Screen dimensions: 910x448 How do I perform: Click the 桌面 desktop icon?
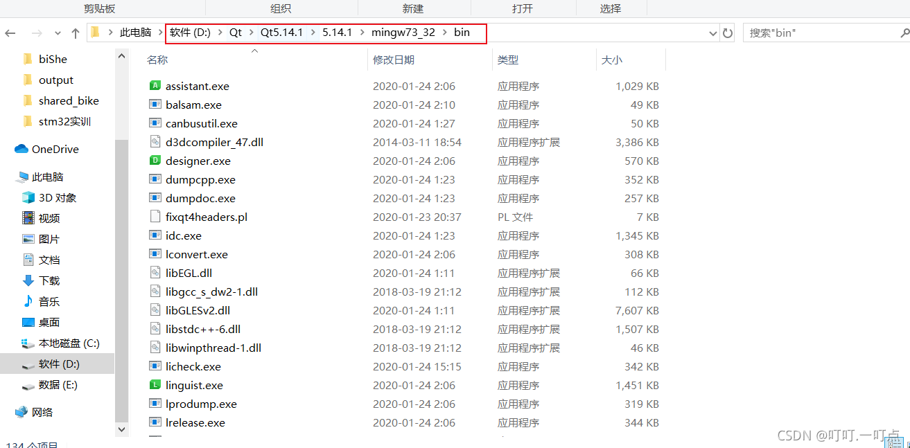[28, 322]
